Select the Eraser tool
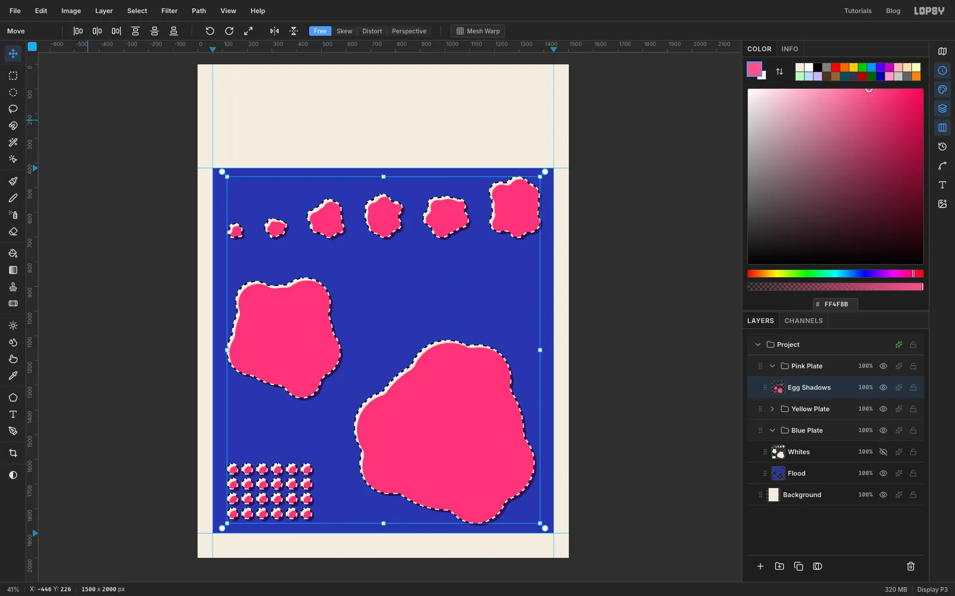This screenshot has height=596, width=955. coord(13,231)
